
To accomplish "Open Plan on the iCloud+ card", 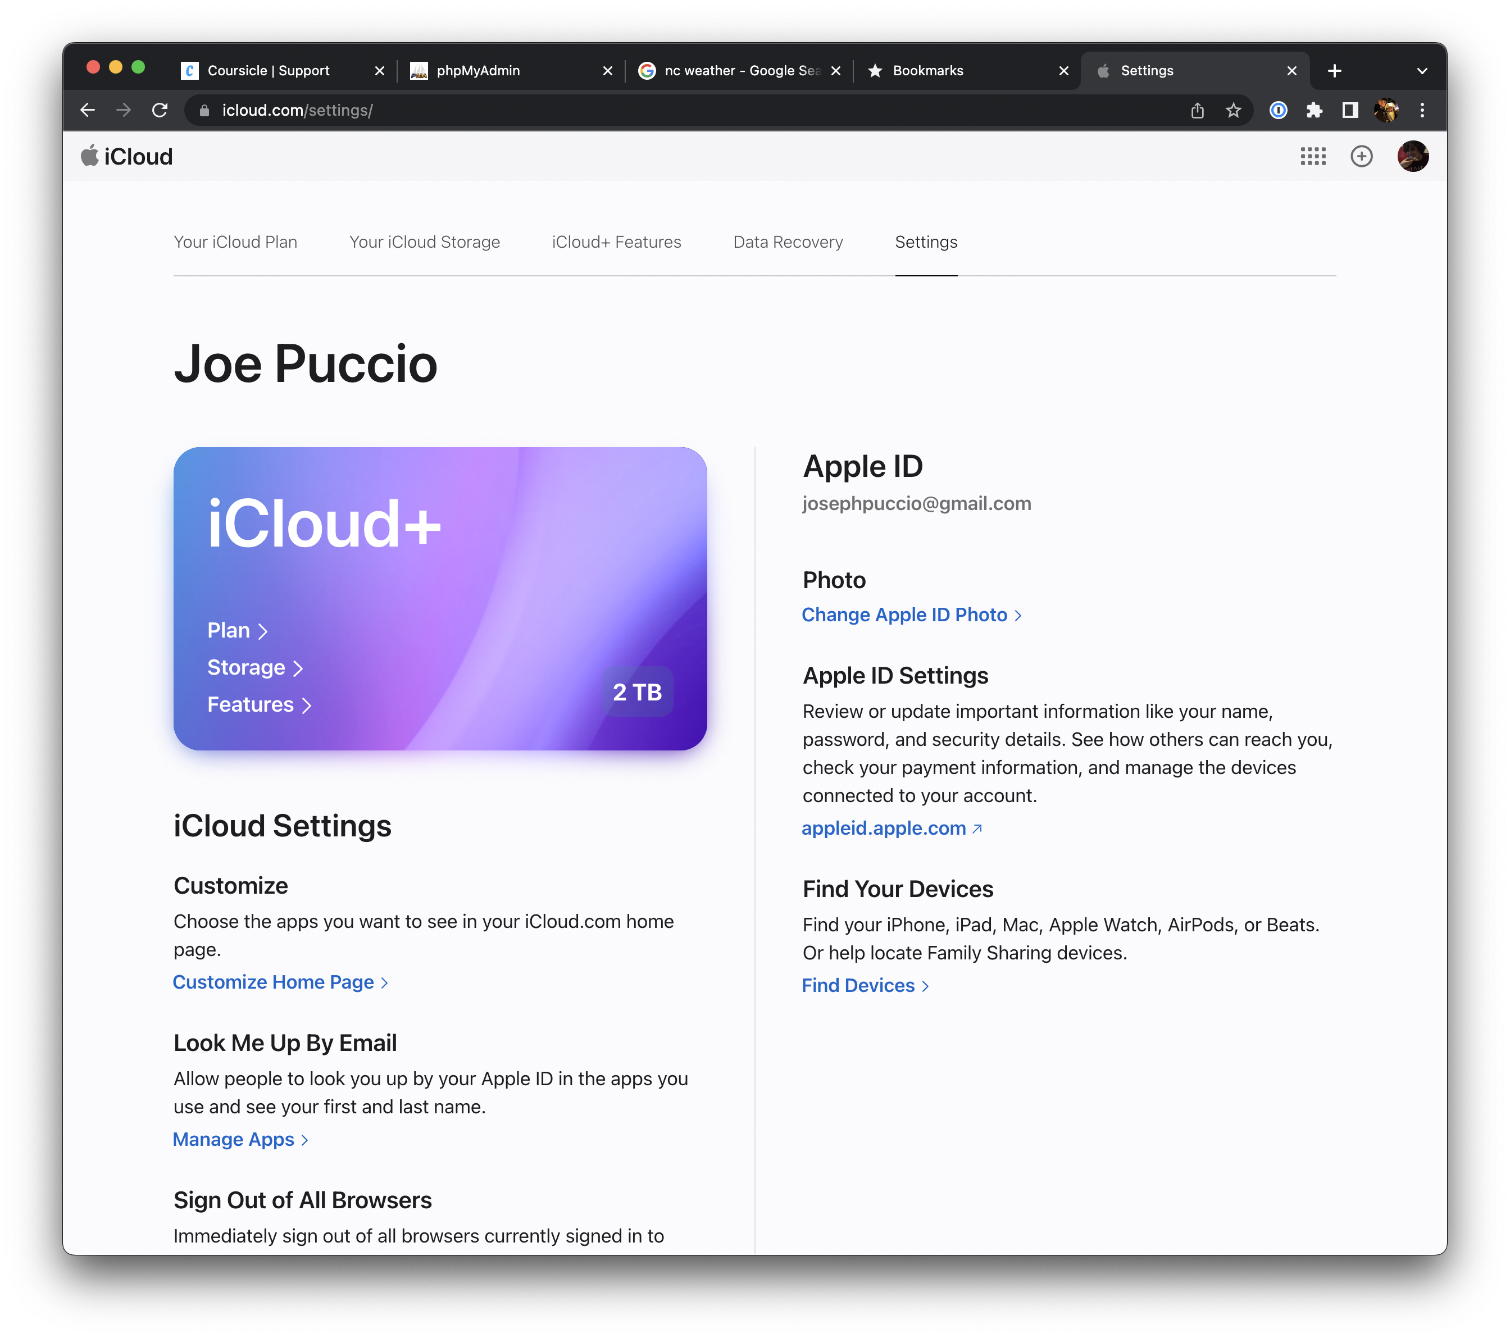I will coord(236,630).
